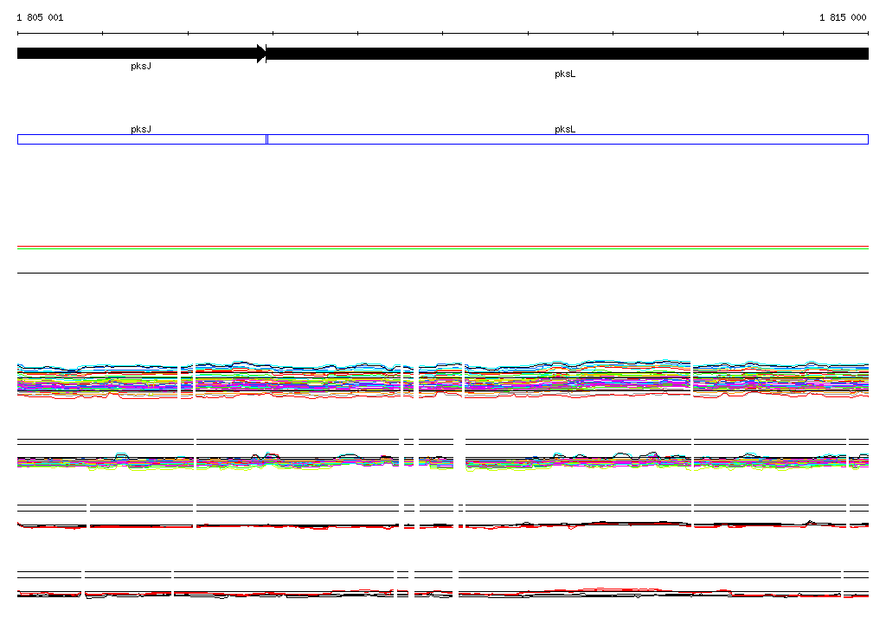Click the pksL black gene bar
The height and width of the screenshot is (618, 886).
tap(568, 54)
